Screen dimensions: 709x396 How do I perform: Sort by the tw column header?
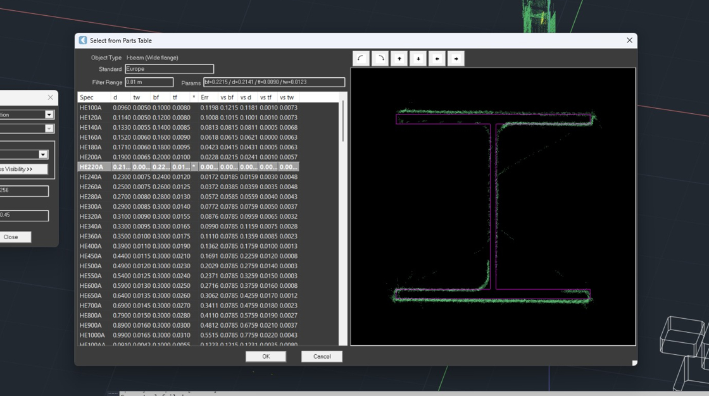pos(141,97)
